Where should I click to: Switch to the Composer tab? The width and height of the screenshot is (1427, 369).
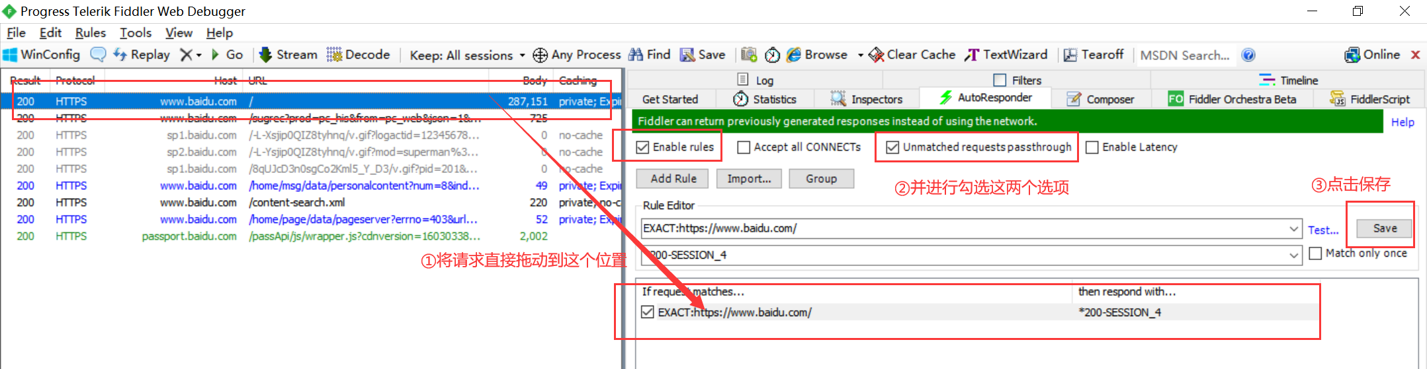pos(1101,99)
